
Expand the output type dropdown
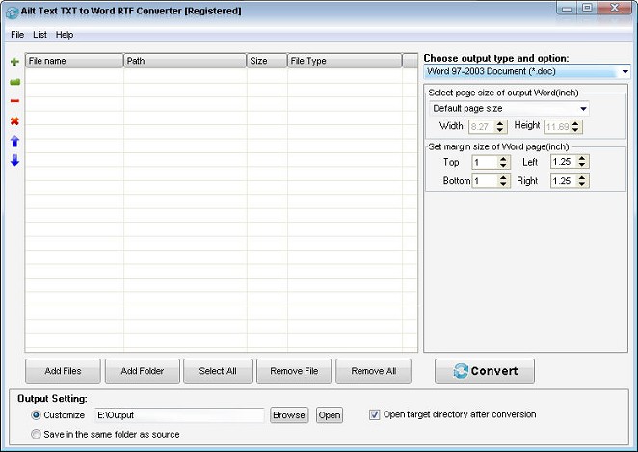625,72
